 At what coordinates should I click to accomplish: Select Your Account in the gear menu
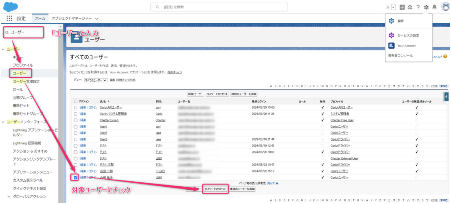click(406, 46)
